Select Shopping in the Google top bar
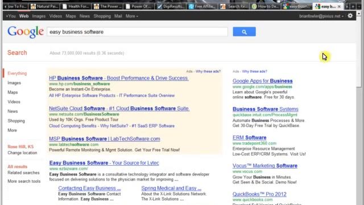Image resolution: width=364 pixels, height=205 pixels. 102,16
